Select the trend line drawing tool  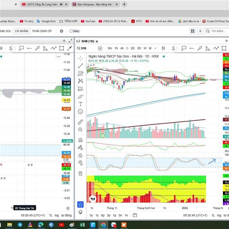click(80, 66)
